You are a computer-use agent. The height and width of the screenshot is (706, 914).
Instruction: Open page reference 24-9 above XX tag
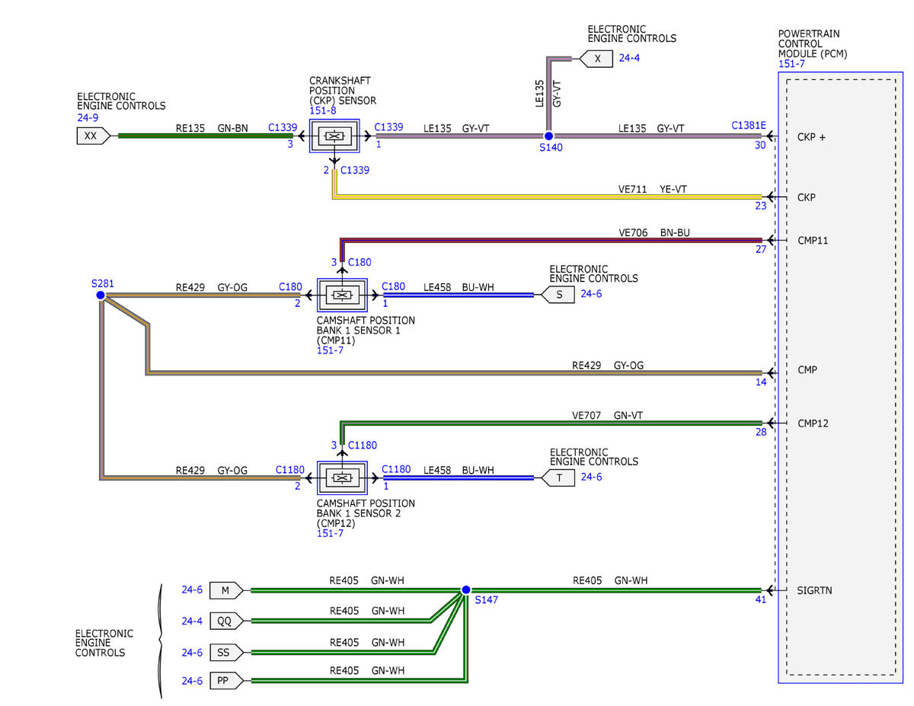(88, 118)
